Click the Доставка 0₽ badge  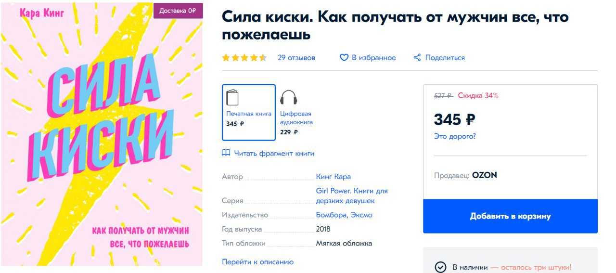click(178, 11)
